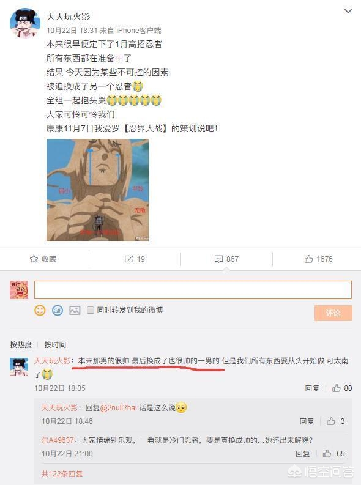Sort comments by 按时间 tab
This screenshot has width=361, height=485.
click(x=55, y=344)
